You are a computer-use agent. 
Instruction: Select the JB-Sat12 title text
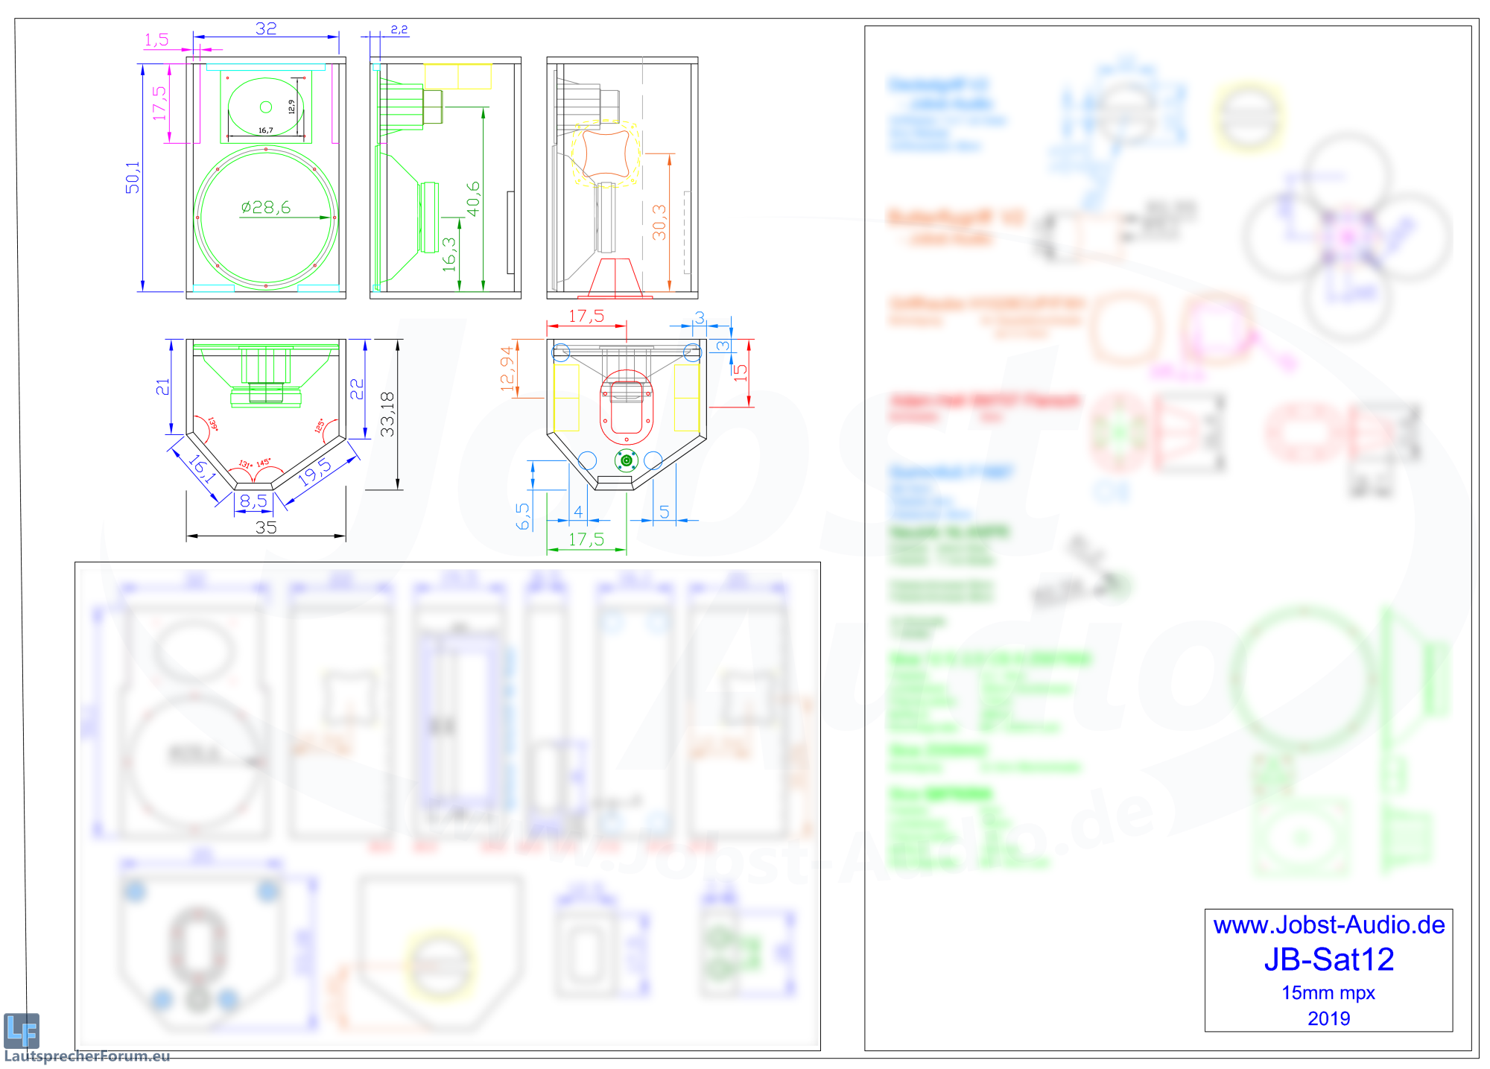pyautogui.click(x=1328, y=959)
